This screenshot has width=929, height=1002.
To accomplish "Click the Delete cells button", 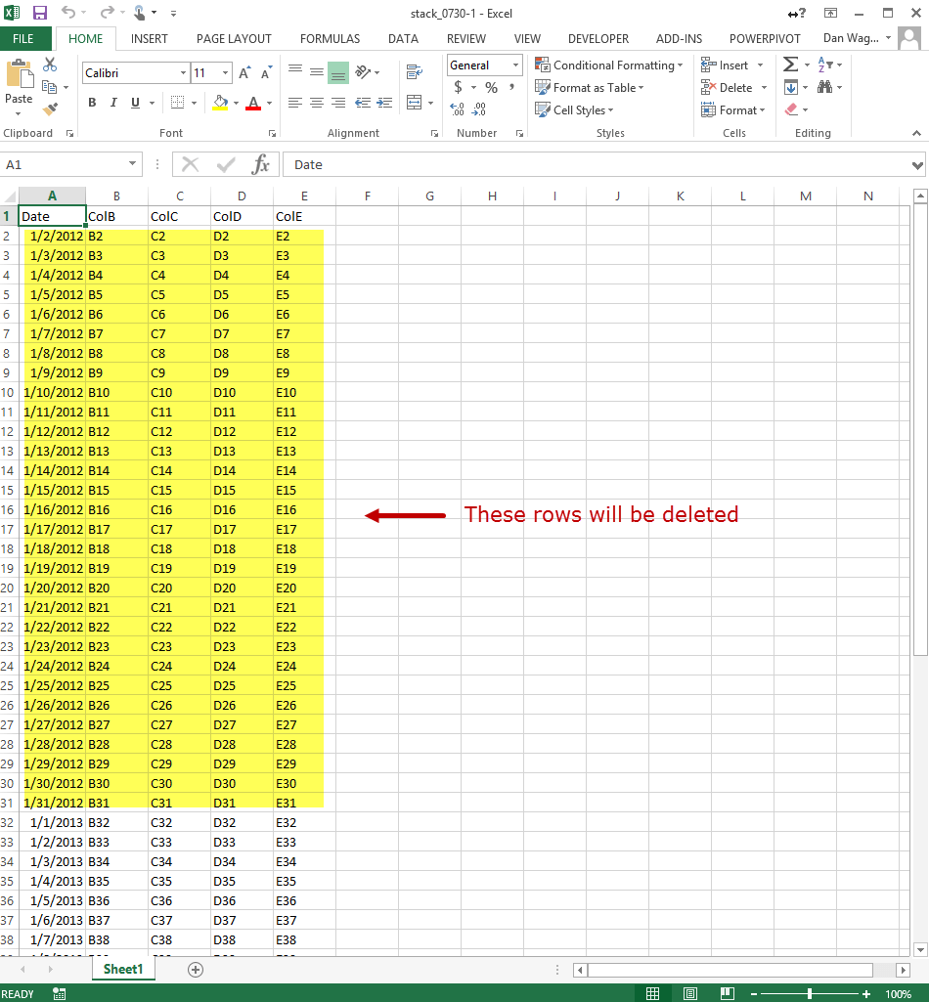I will point(728,88).
